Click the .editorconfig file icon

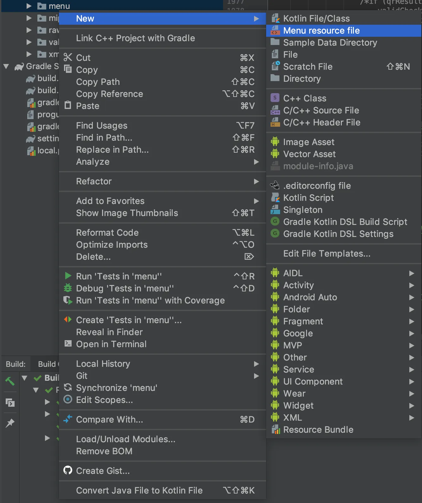point(275,186)
